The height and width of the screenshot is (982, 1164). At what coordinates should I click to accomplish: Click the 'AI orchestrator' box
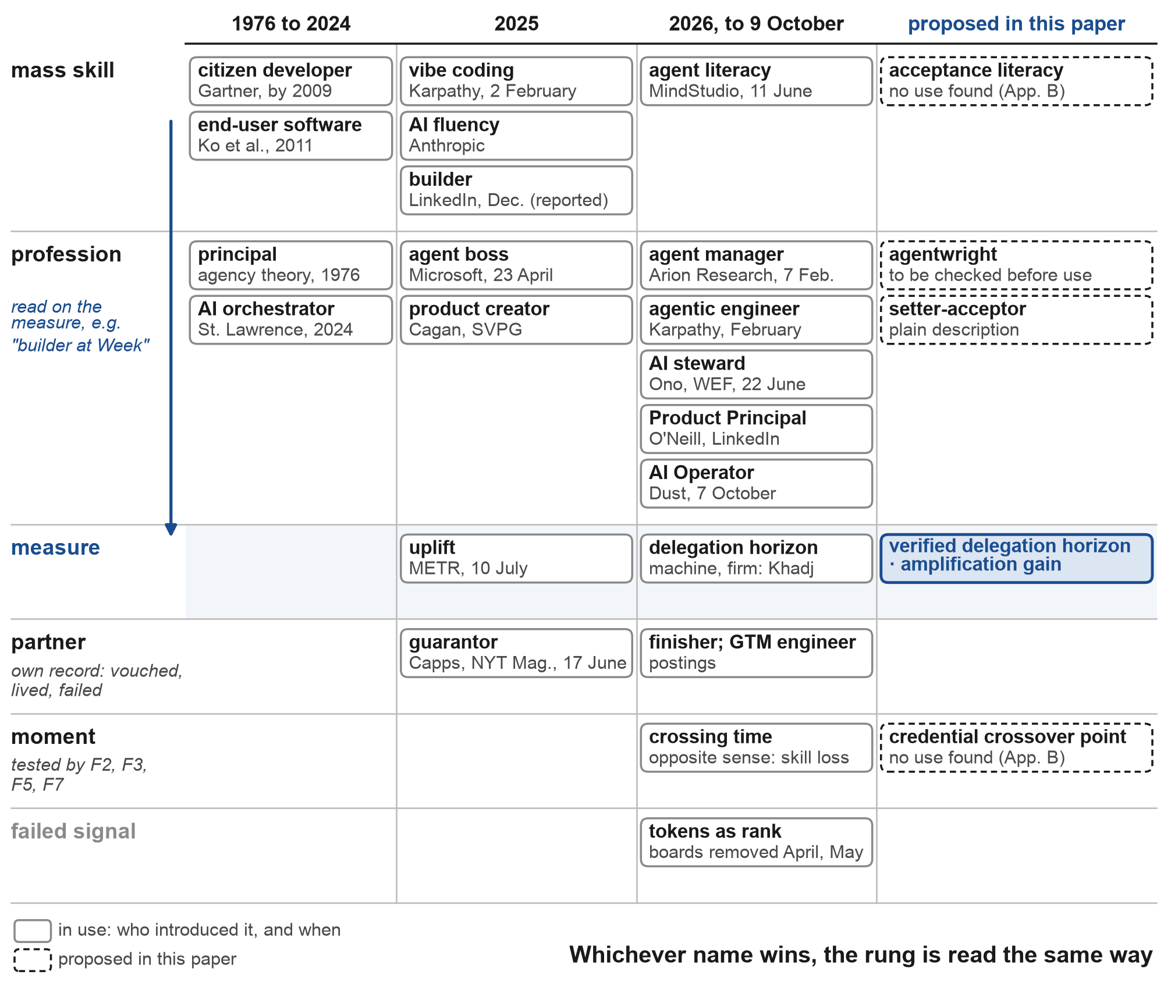pos(291,320)
